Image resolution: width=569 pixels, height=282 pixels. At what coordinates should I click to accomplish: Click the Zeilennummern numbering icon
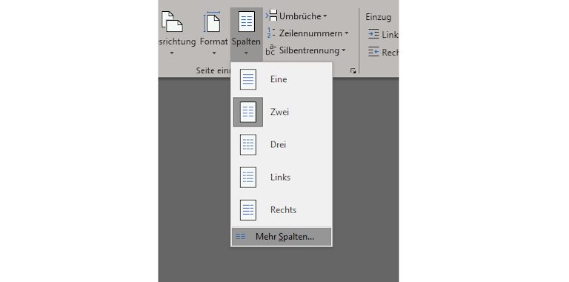(271, 33)
